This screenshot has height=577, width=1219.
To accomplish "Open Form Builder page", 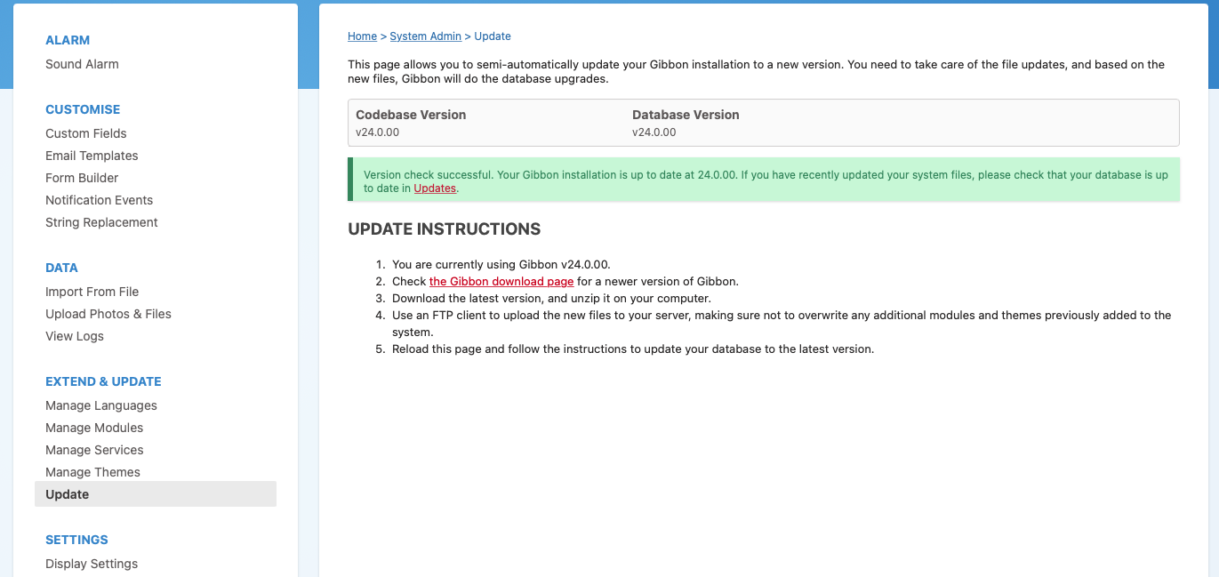I will [x=82, y=178].
